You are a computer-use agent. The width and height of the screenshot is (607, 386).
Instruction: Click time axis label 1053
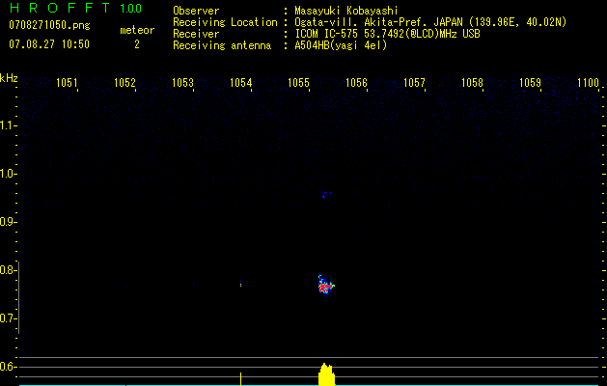182,83
